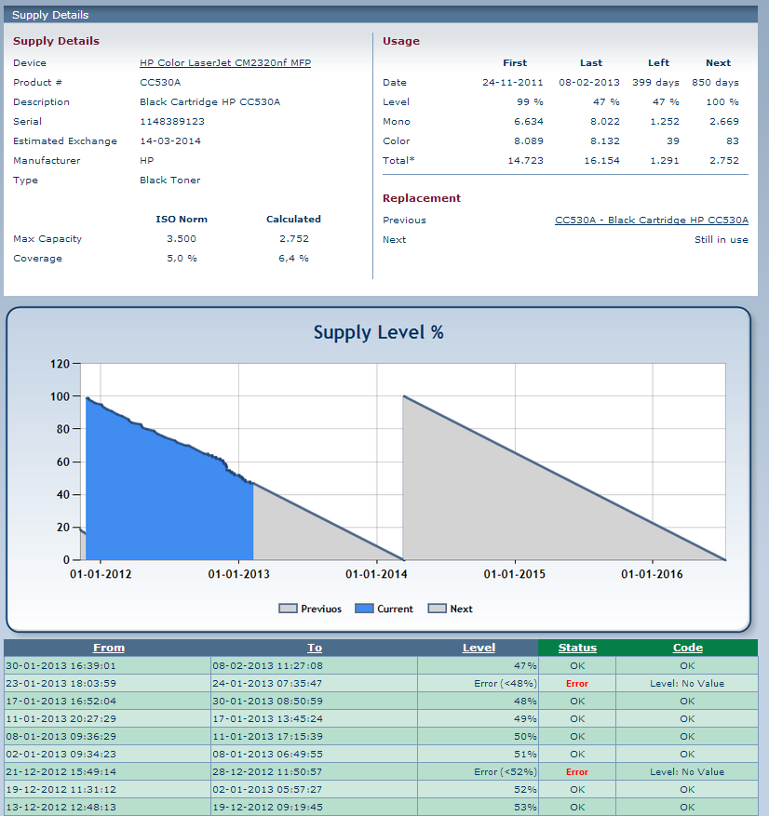
Task: Click the gray Next legend swatch
Action: pyautogui.click(x=437, y=609)
